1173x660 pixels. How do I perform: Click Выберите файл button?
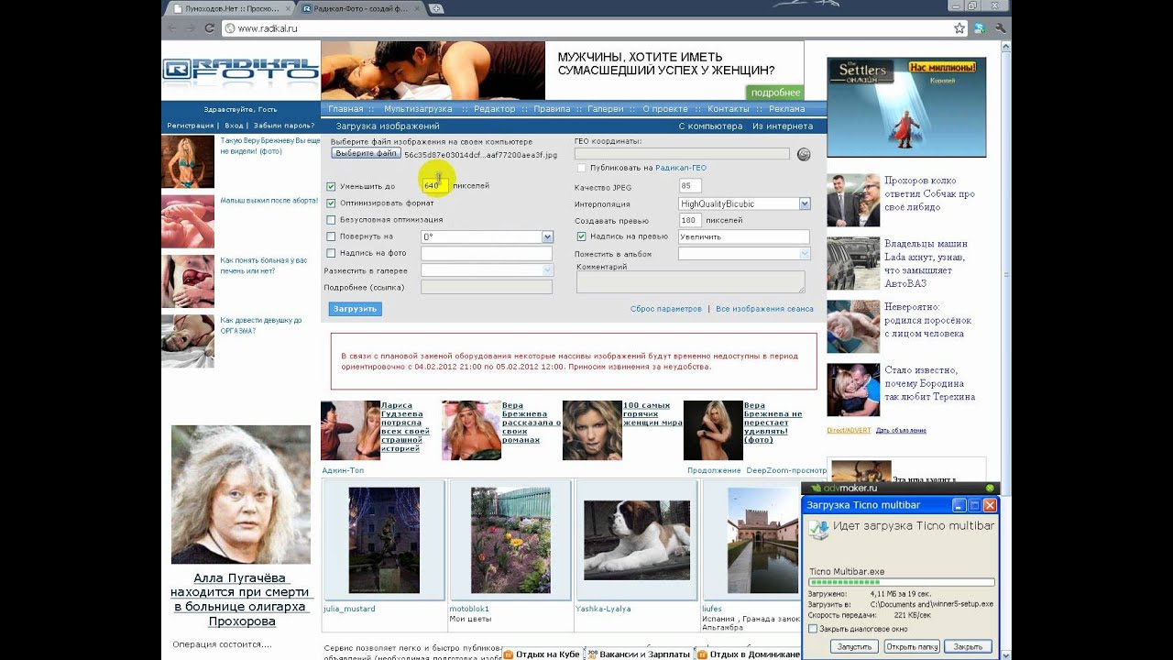366,154
